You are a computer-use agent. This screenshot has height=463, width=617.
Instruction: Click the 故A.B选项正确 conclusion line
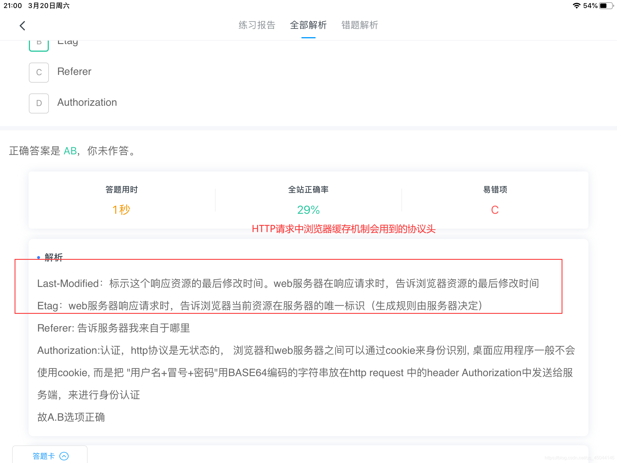(x=71, y=417)
